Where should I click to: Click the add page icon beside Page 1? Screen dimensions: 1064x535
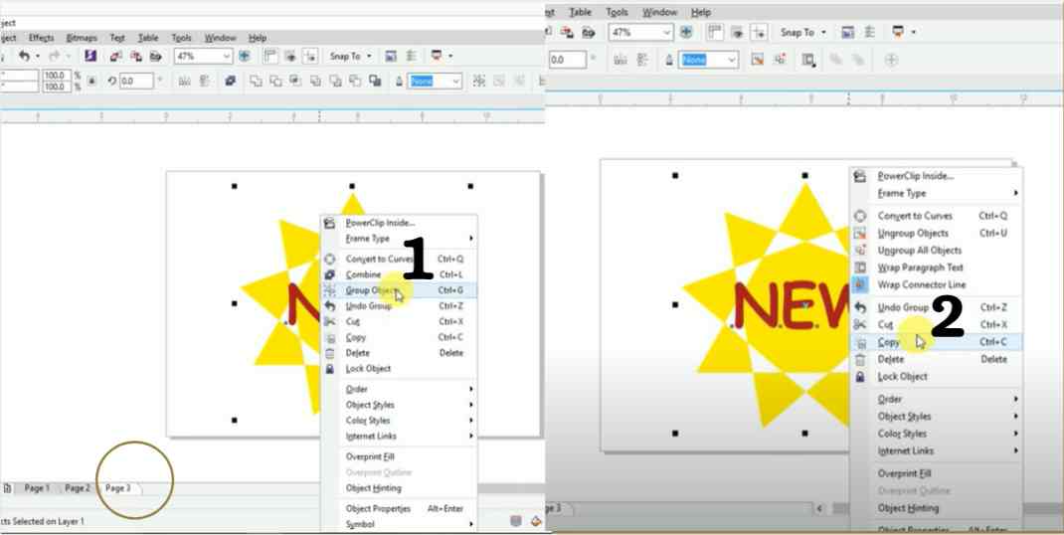(x=8, y=488)
